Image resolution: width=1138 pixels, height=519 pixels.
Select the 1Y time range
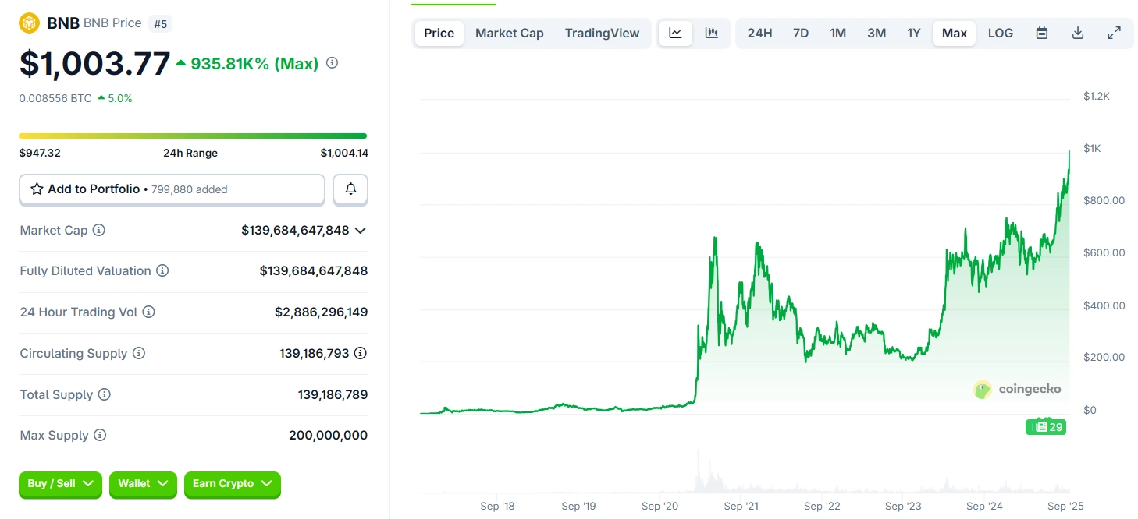click(914, 34)
